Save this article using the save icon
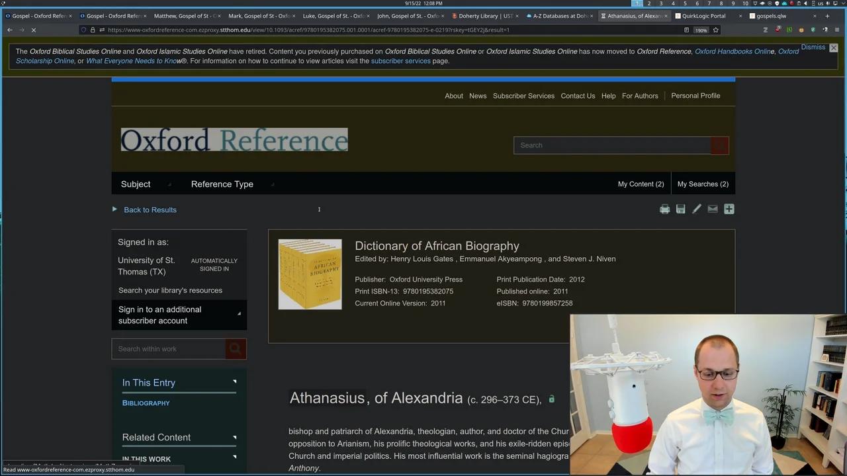 (680, 209)
